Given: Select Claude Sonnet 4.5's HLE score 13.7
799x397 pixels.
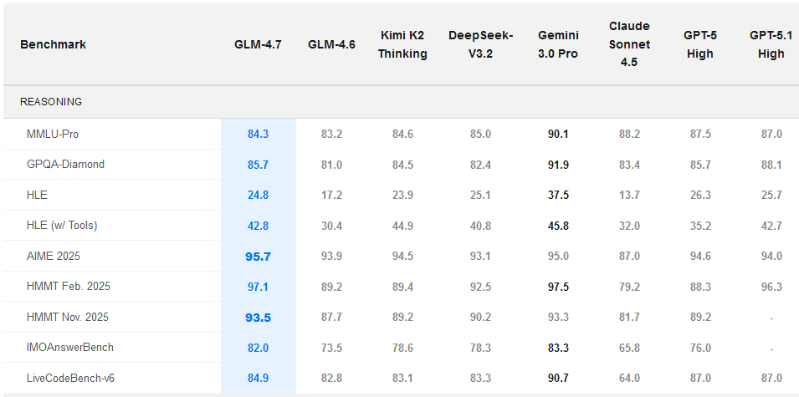Looking at the screenshot, I should [628, 195].
